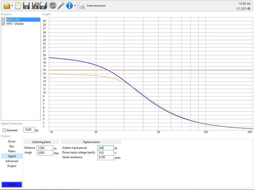Click the Listening place header
Screen dimensions: 254x190
(41, 142)
